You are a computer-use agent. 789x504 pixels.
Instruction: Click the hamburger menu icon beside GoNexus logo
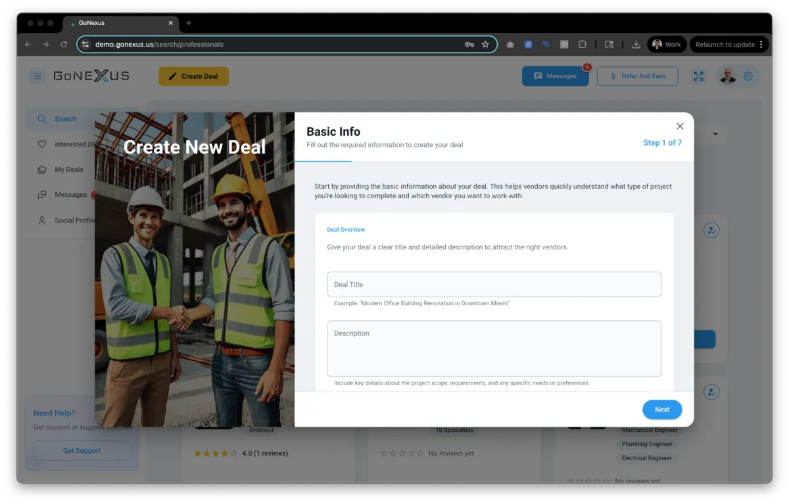[x=37, y=76]
